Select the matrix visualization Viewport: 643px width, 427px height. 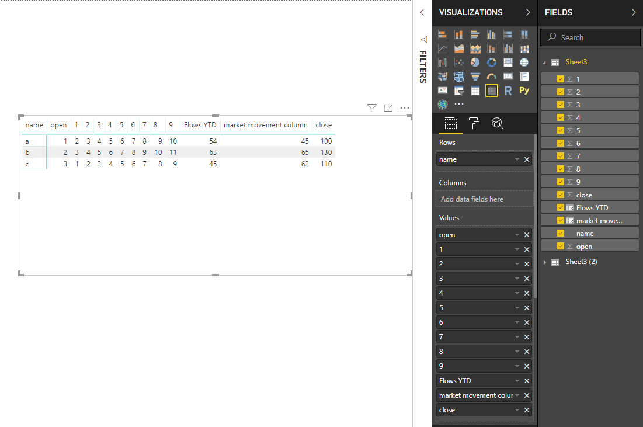point(492,91)
